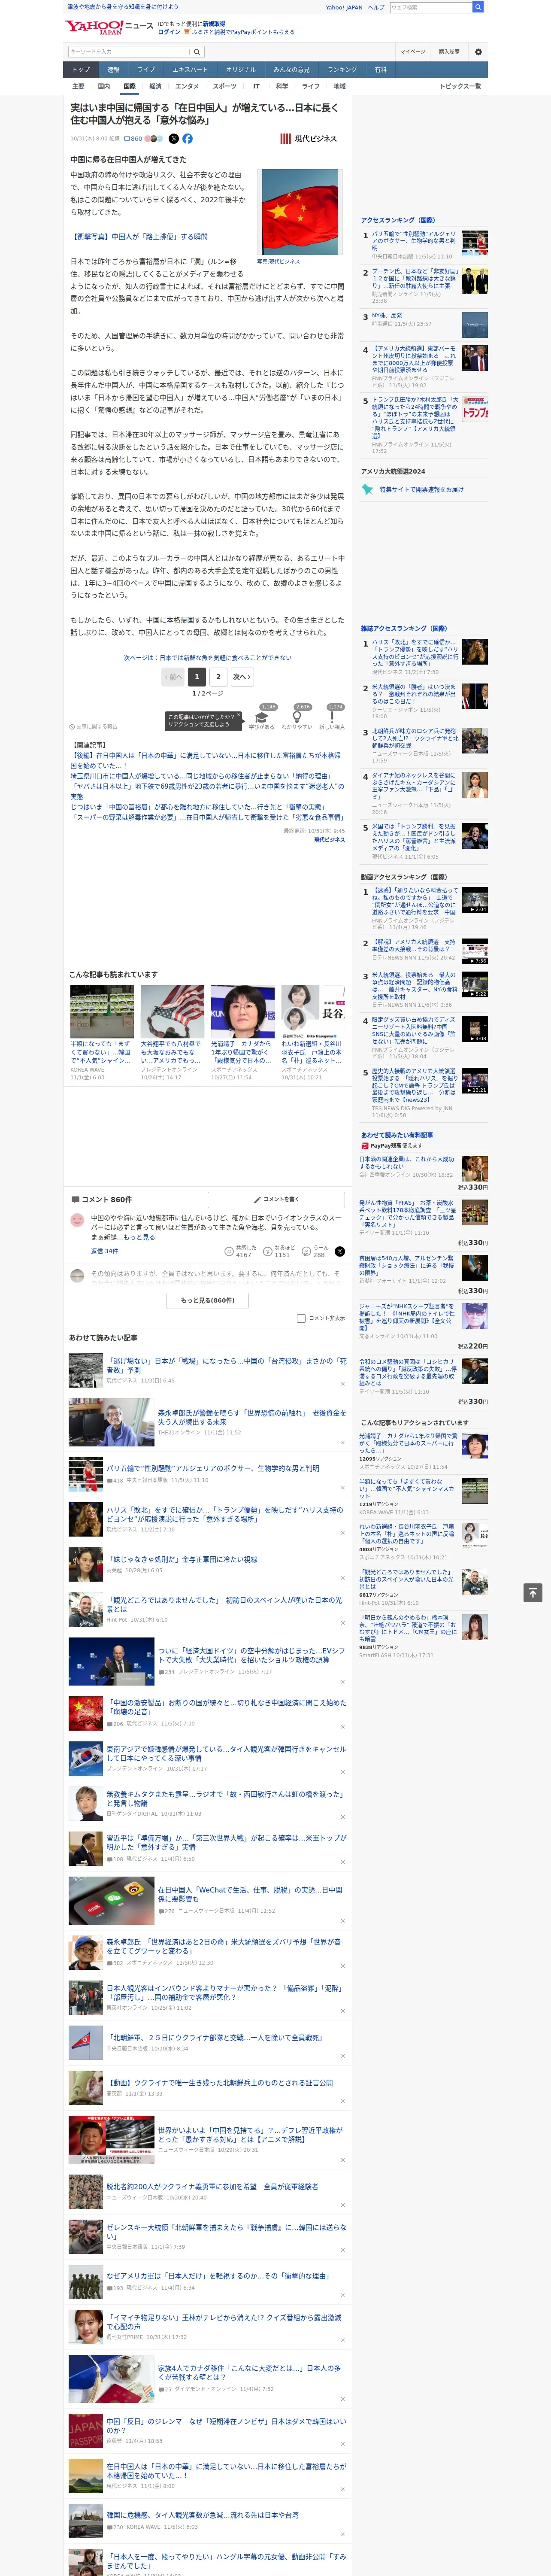Screen dimensions: 551x2576
Task: Share the article on X
Action: [x=173, y=139]
